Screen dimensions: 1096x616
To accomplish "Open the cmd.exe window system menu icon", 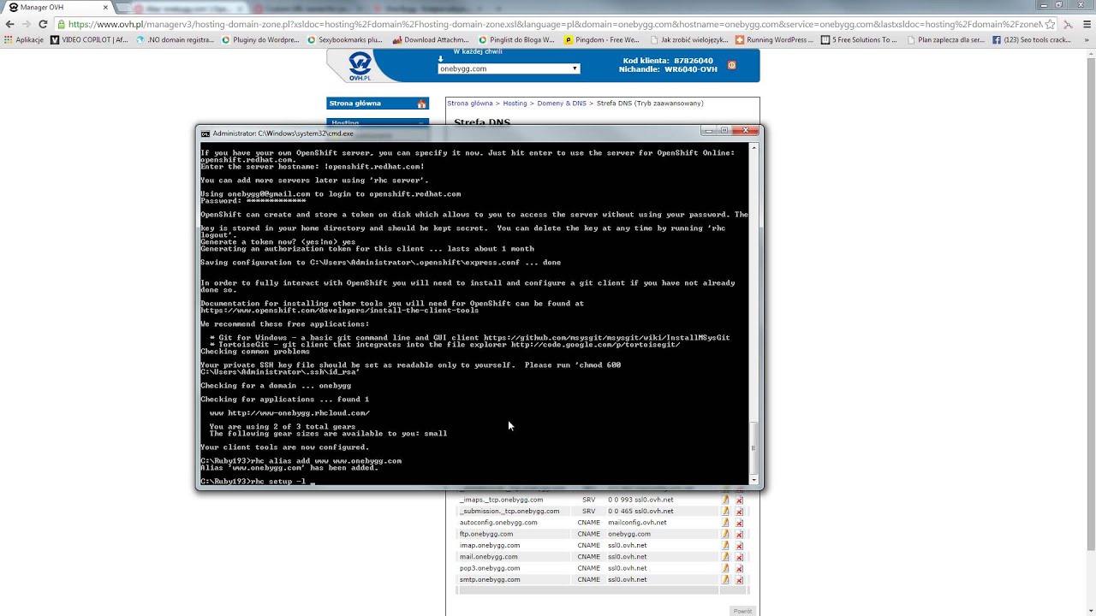I will pyautogui.click(x=205, y=133).
